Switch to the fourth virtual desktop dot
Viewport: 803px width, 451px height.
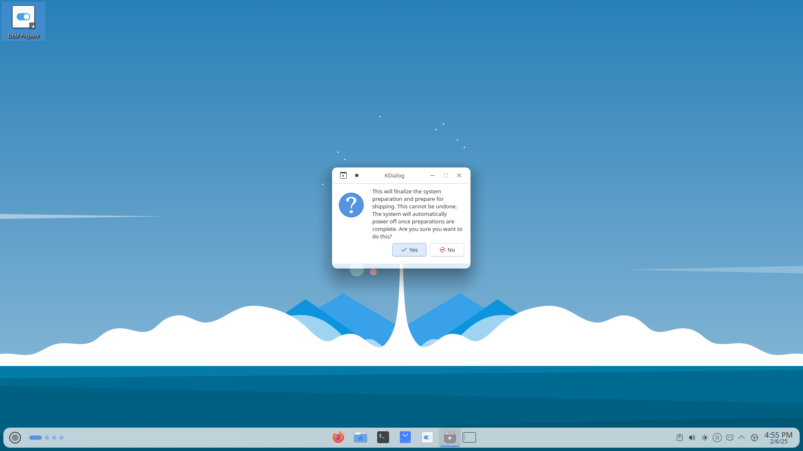(61, 438)
